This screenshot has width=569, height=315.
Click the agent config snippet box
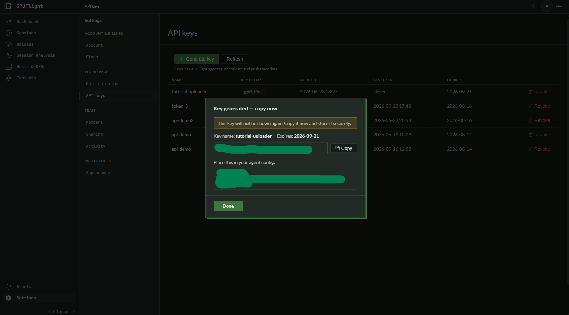click(285, 178)
